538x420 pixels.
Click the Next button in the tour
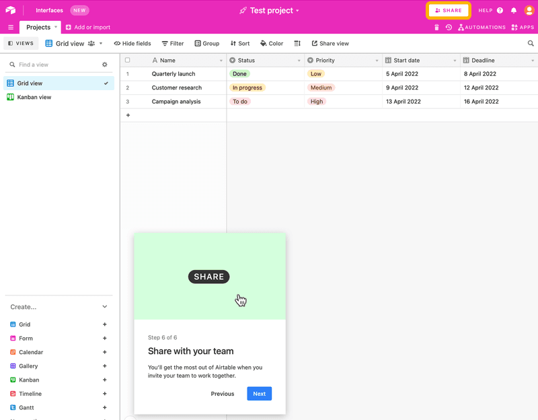pos(259,394)
